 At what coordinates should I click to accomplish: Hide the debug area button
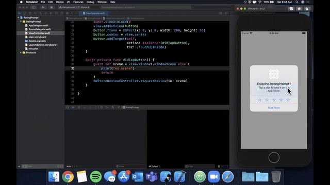click(x=68, y=107)
